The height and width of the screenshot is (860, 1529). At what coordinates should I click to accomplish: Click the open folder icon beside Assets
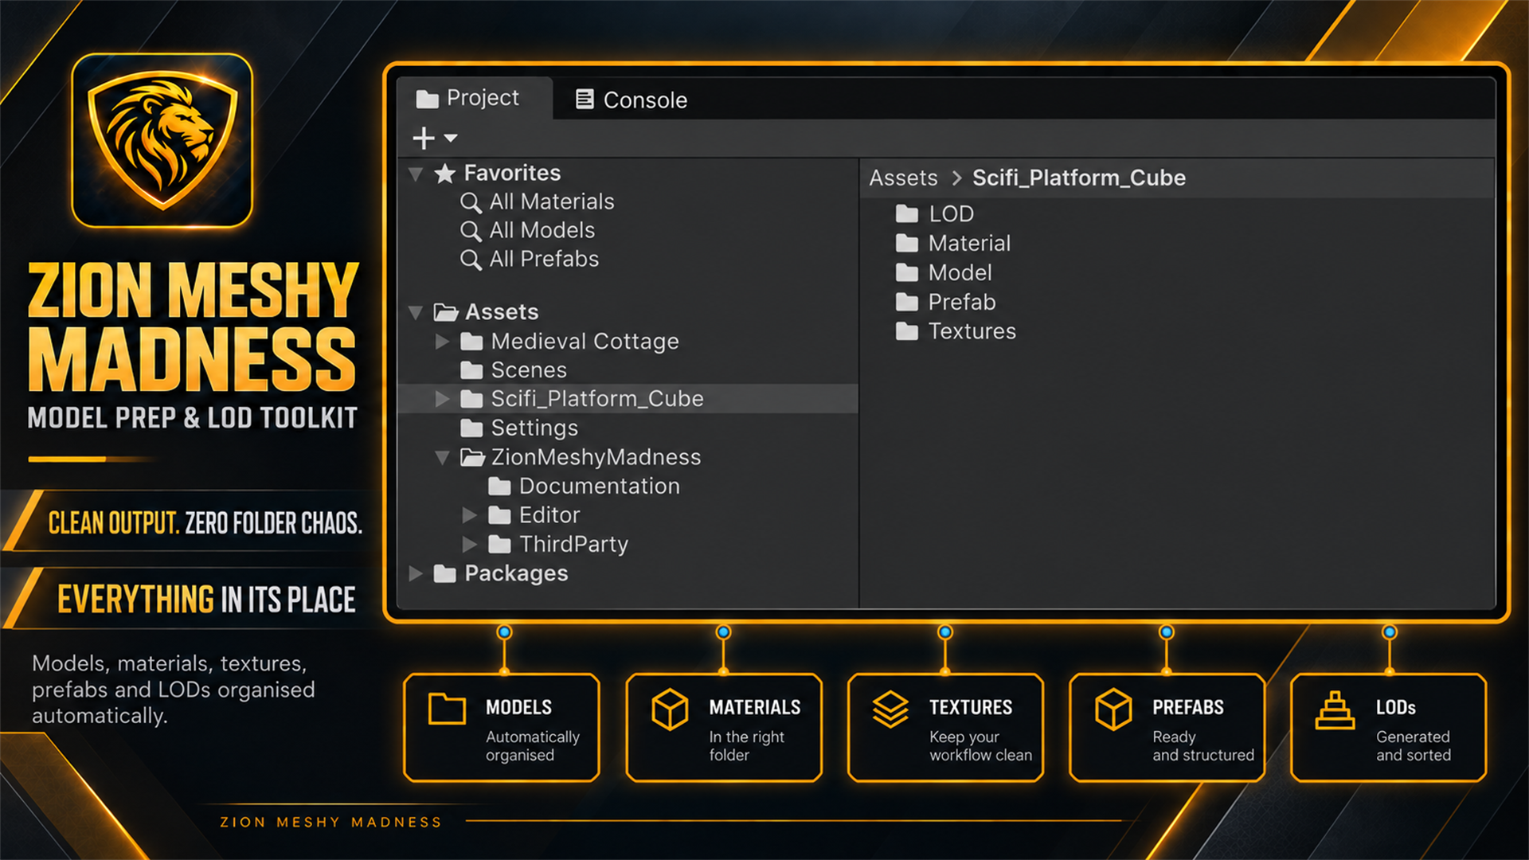446,312
